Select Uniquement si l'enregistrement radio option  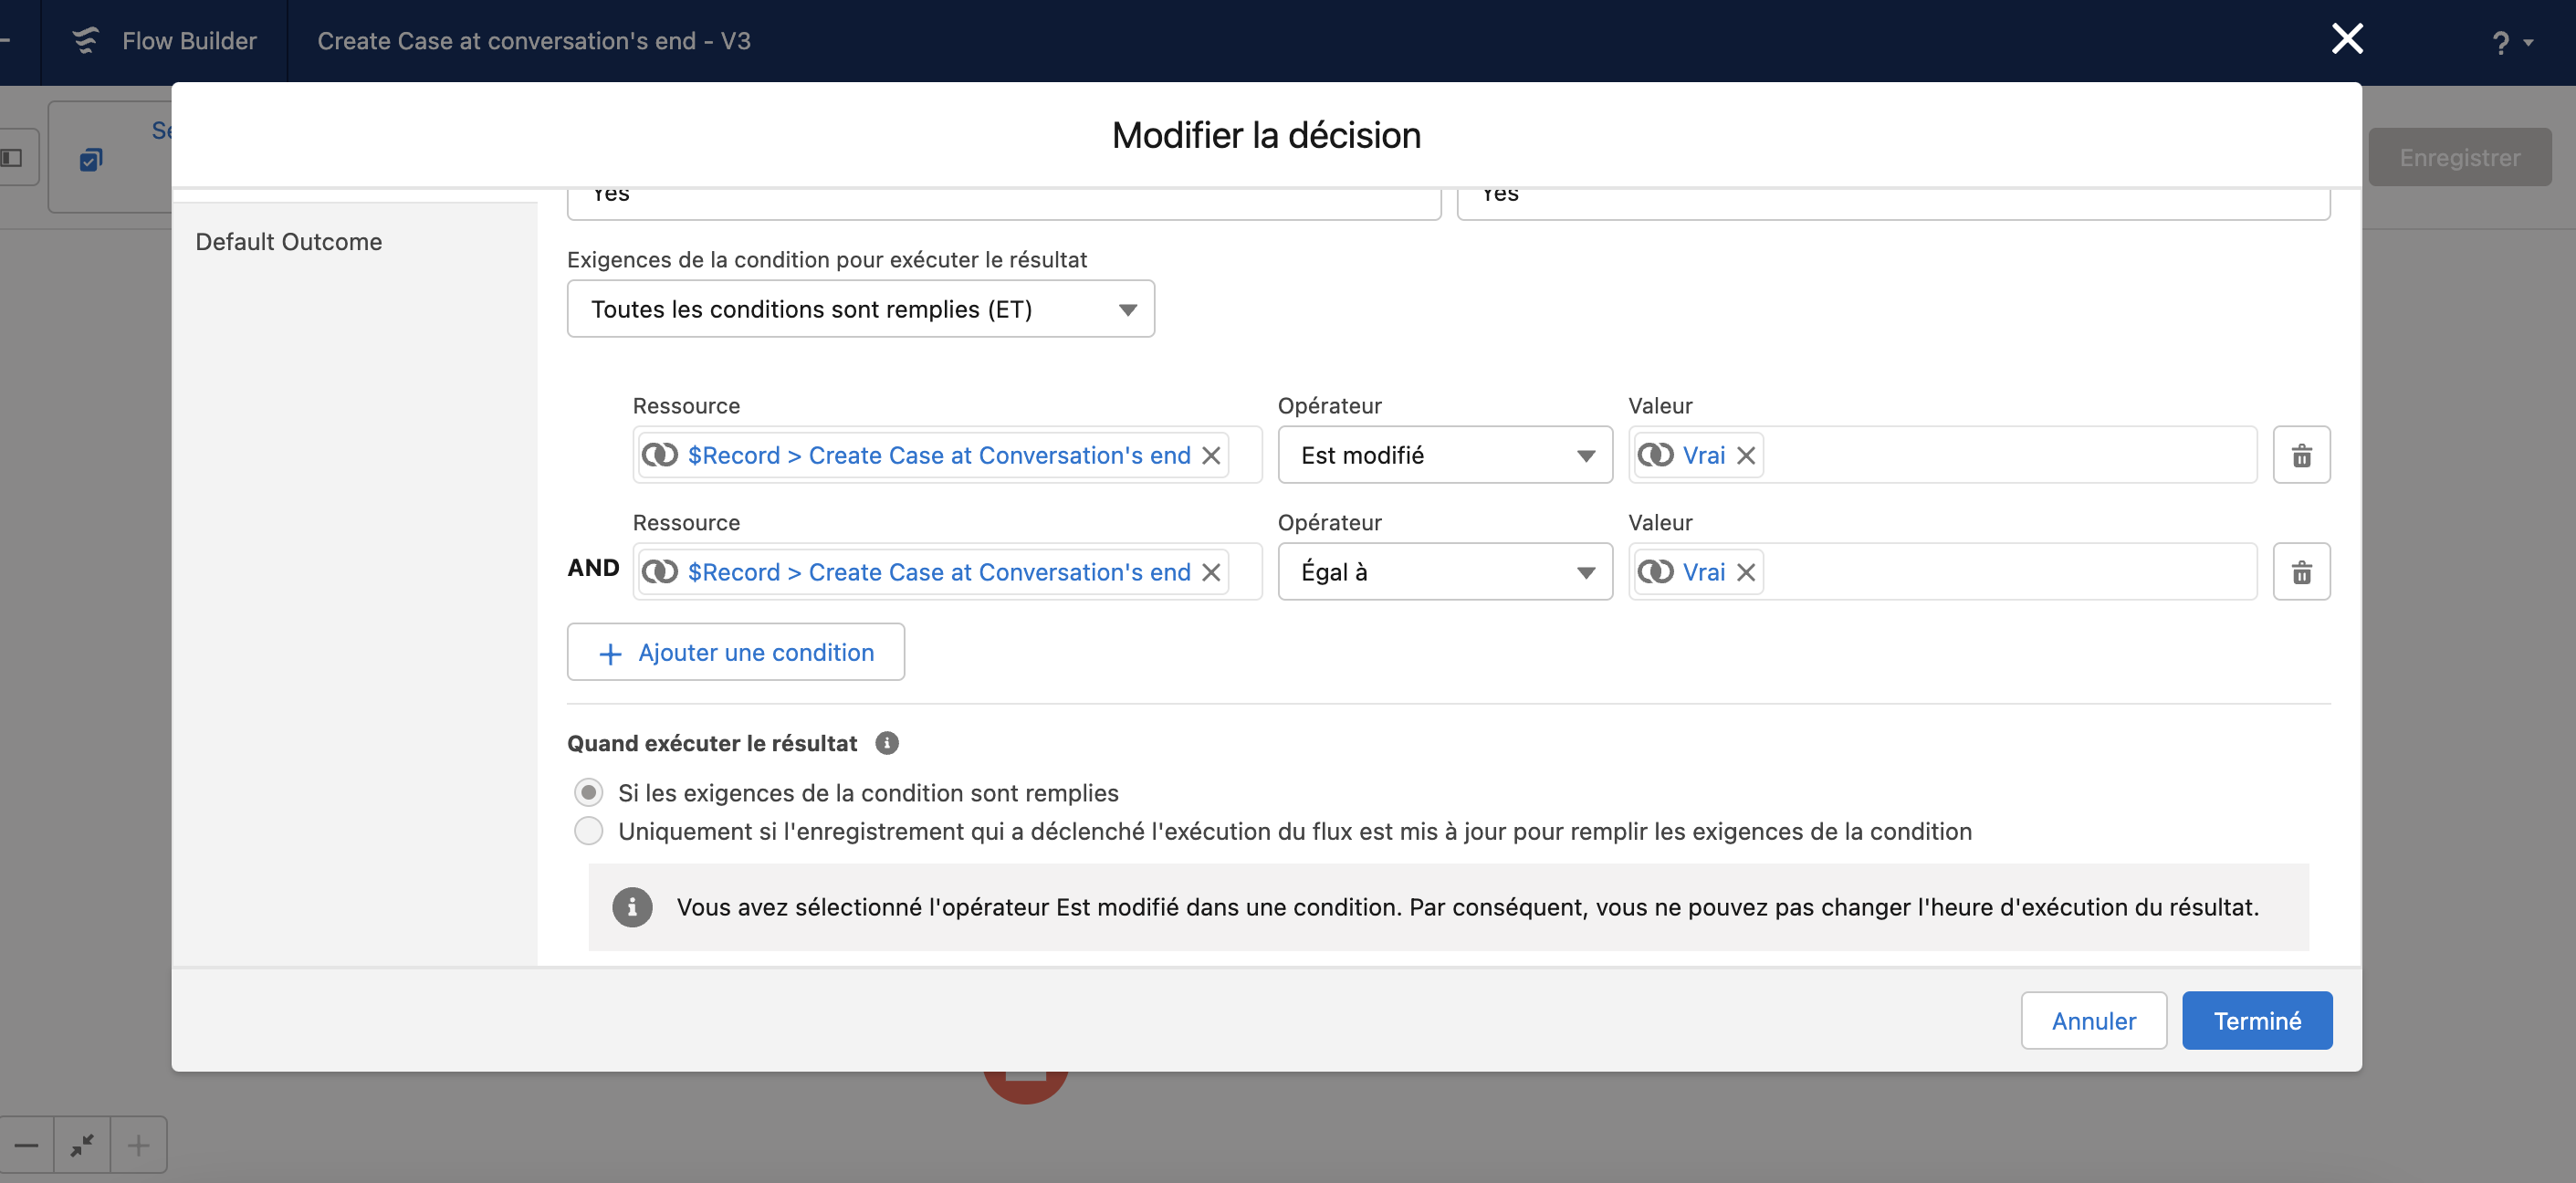[588, 831]
